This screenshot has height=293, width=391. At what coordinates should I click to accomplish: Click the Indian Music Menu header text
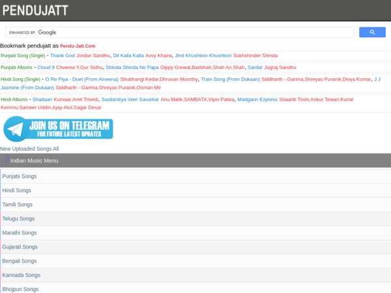pyautogui.click(x=34, y=161)
